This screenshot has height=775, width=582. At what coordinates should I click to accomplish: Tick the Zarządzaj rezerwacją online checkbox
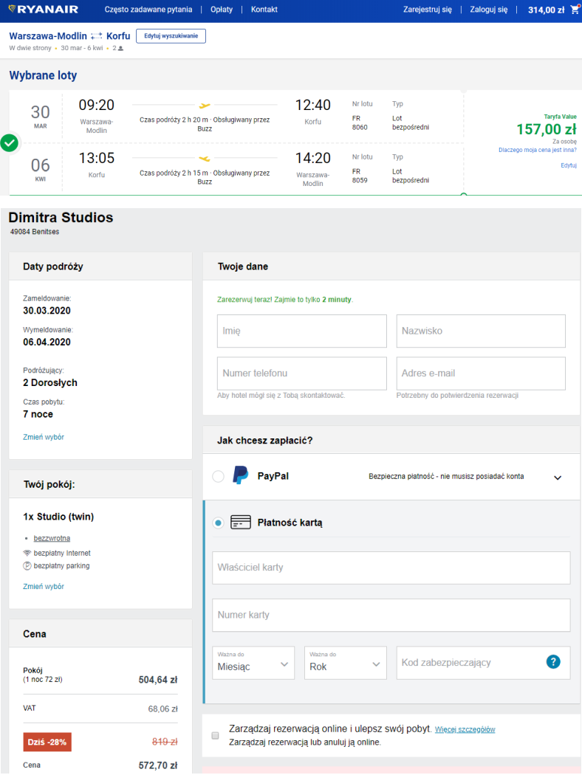[215, 735]
